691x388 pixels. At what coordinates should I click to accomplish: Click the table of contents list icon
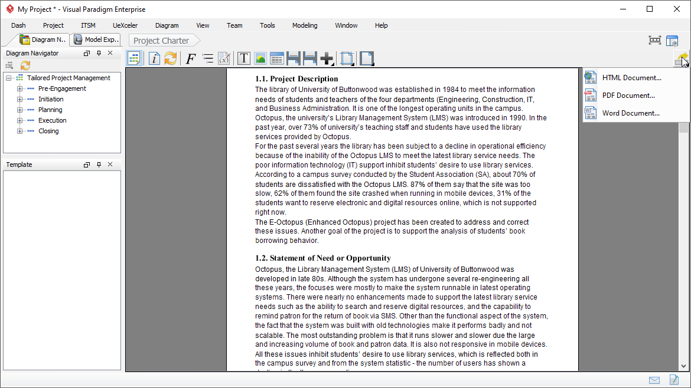(x=207, y=58)
